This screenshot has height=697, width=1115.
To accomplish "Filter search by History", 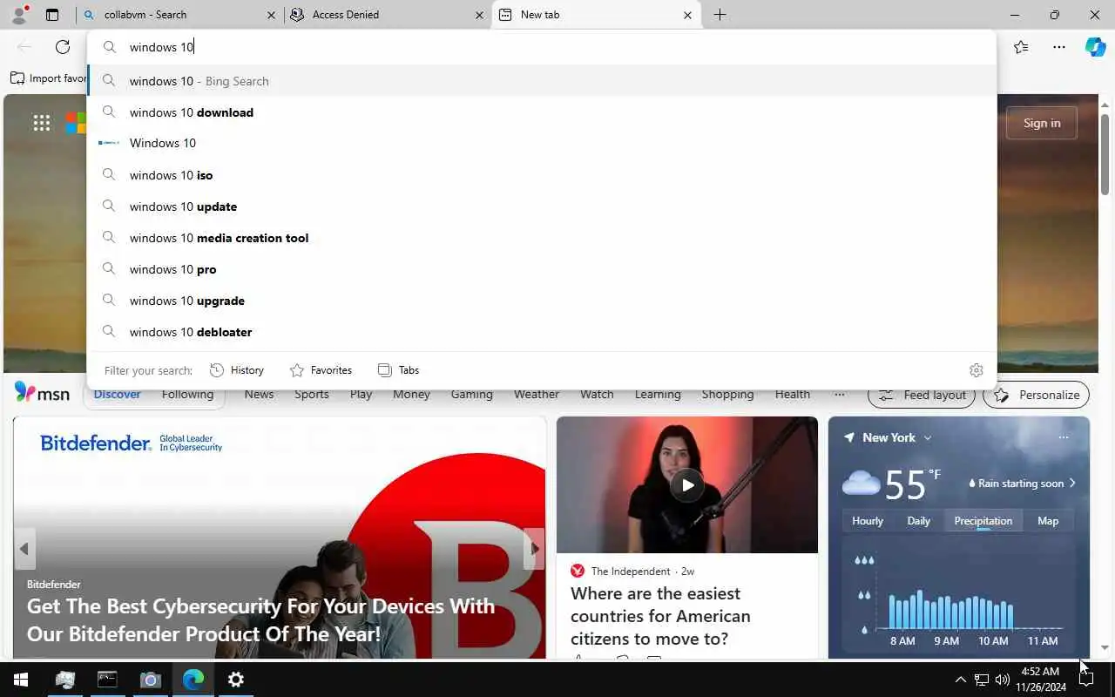I will point(237,370).
